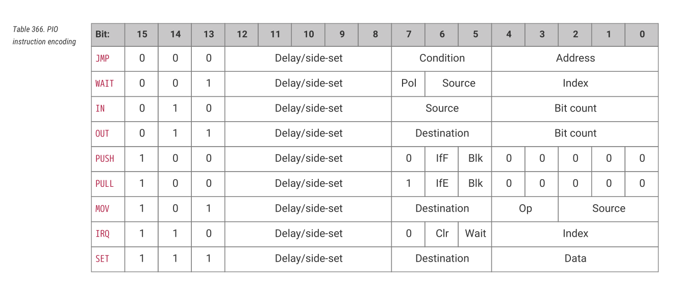Viewport: 676px width, 281px height.
Task: Select the Pol cell in WAIT row
Action: [x=409, y=83]
